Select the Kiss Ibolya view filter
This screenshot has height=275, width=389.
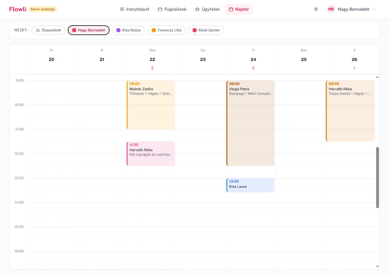coord(128,30)
